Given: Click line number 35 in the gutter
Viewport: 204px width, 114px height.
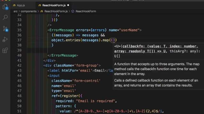Looking at the screenshot, I should 19,30.
